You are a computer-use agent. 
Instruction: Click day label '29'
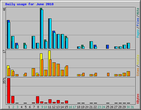[124, 107]
